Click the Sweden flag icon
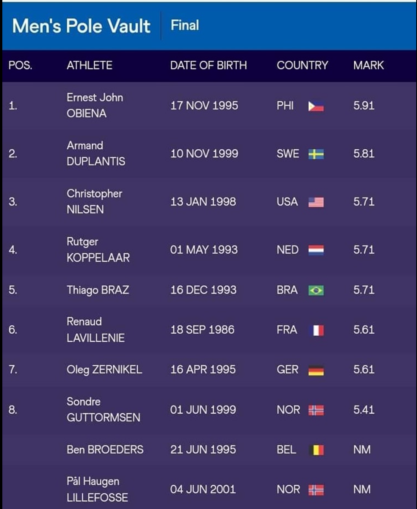 (316, 154)
